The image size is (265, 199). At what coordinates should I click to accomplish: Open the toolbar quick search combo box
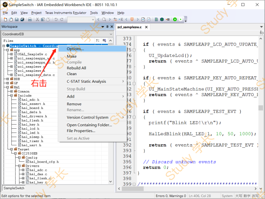tap(81, 20)
